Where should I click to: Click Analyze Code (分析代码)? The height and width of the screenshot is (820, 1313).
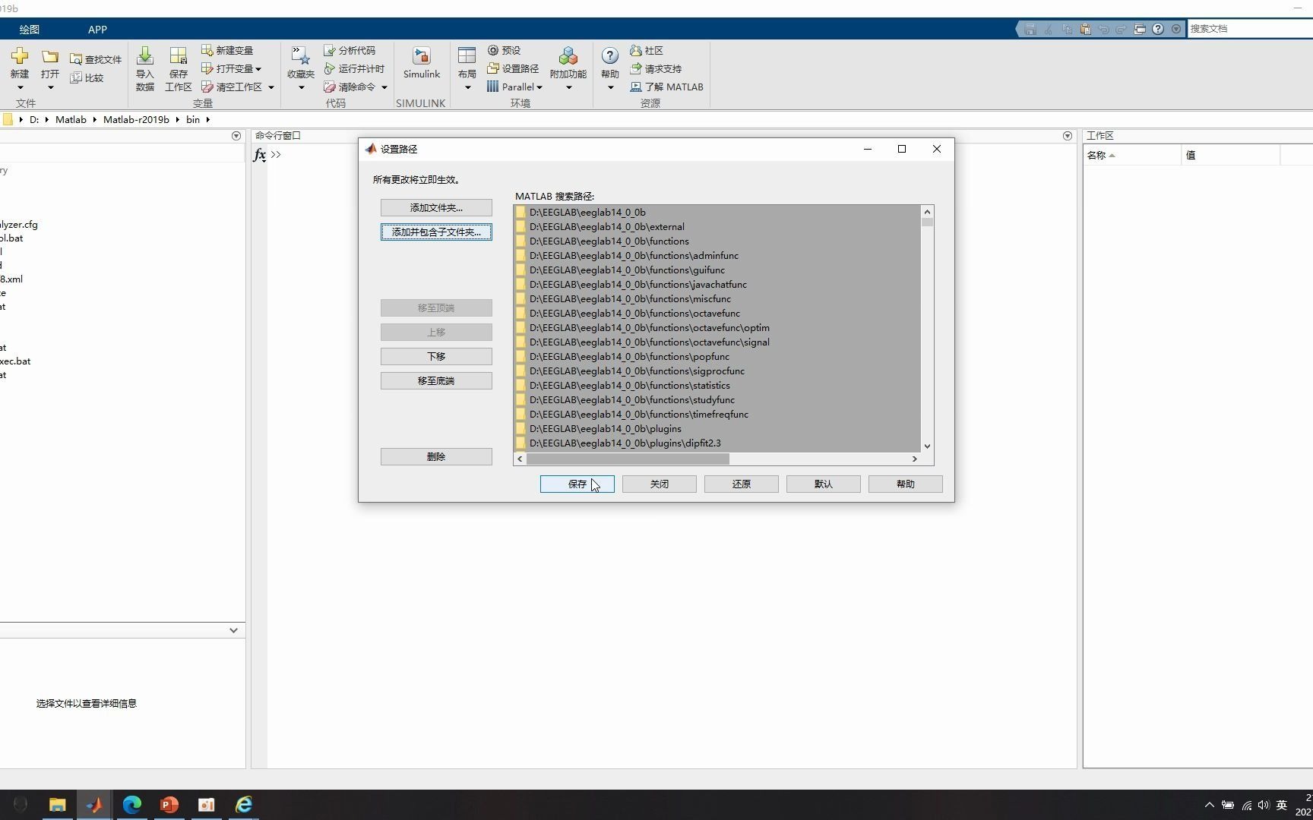tap(350, 50)
